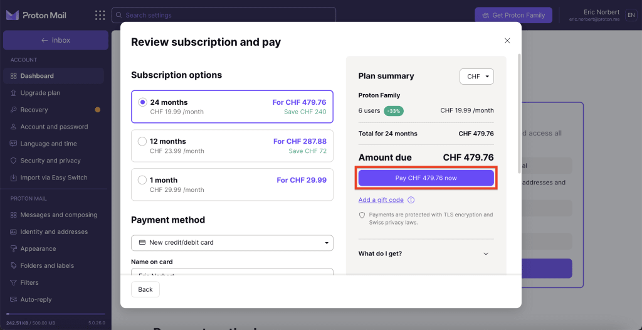Click the Messages and composing icon
This screenshot has width=642, height=330.
[x=13, y=215]
